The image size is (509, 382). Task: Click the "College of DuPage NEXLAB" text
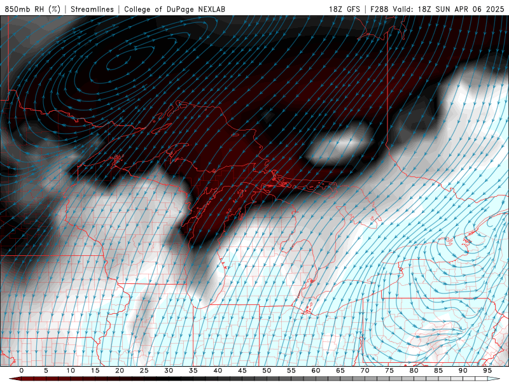tap(174, 9)
